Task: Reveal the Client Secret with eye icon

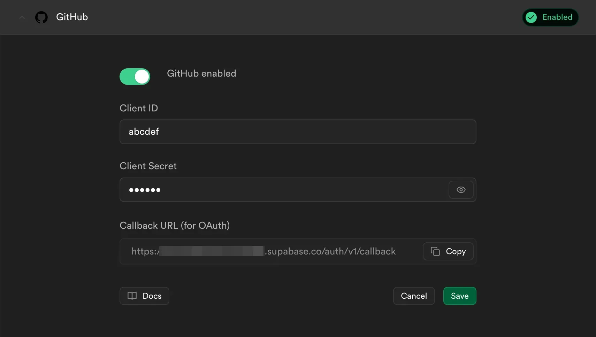Action: [461, 190]
